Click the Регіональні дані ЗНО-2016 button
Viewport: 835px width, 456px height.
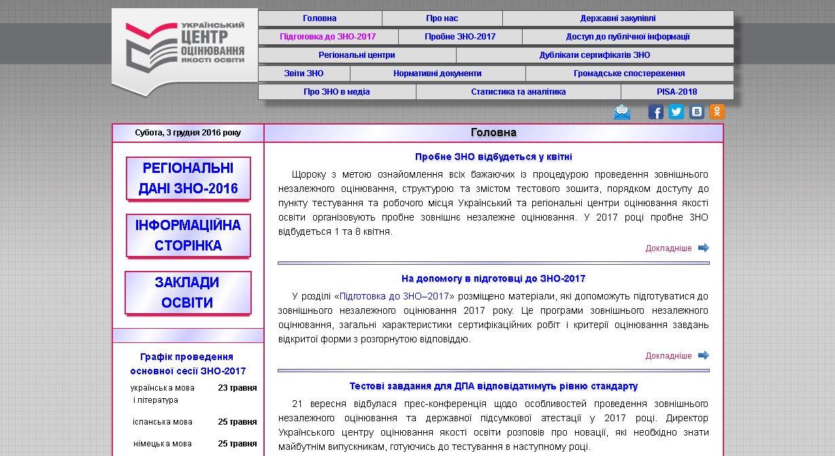pyautogui.click(x=188, y=178)
